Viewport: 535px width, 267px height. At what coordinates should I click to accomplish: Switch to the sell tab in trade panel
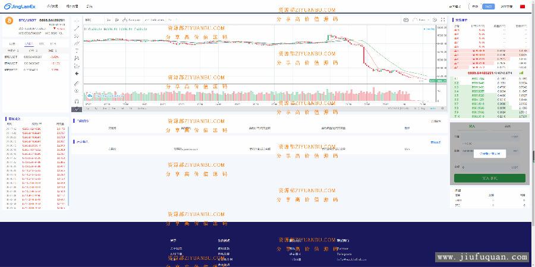tap(508, 126)
